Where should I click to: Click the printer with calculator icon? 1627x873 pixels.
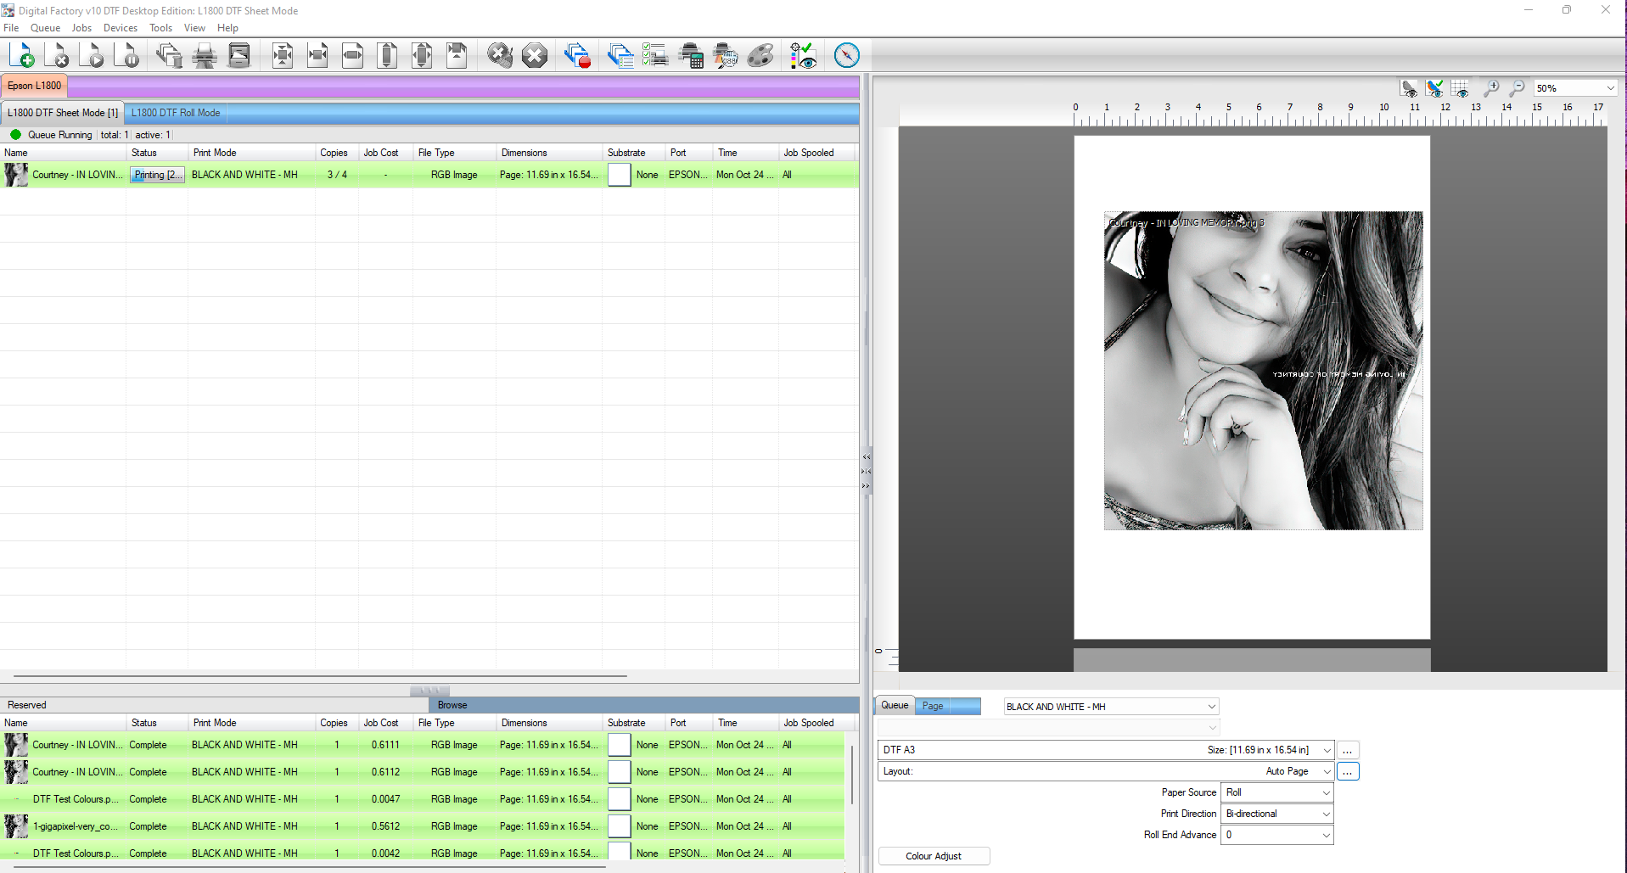(x=691, y=56)
